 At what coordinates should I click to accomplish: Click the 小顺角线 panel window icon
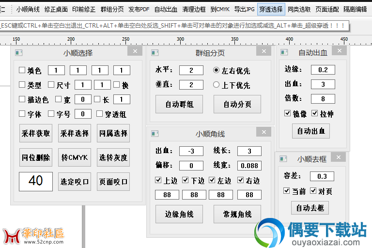click(155, 134)
